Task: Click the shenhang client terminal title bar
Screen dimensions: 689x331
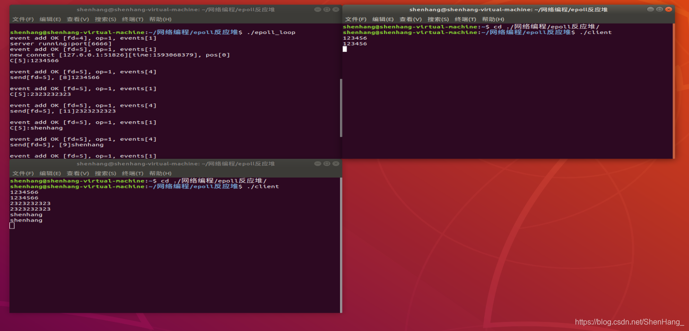Action: click(175, 163)
